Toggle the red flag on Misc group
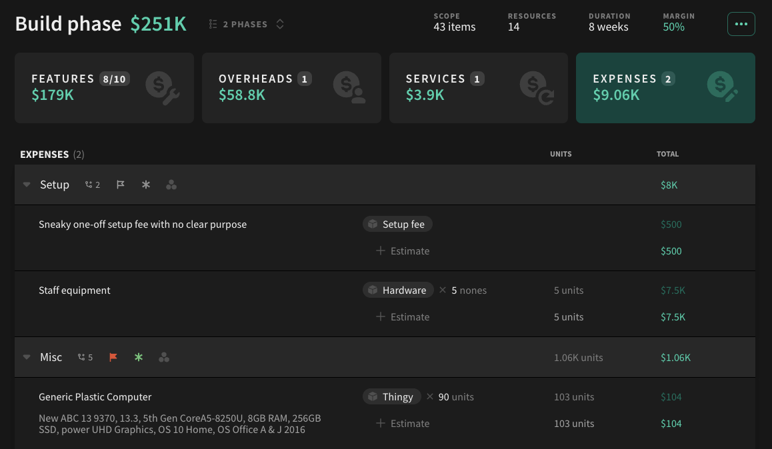 (113, 357)
